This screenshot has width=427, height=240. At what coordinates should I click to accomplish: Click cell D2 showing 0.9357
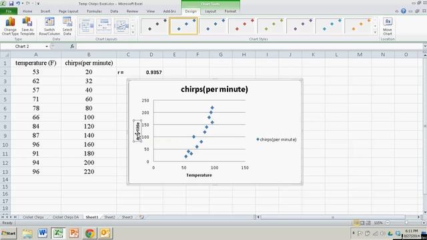tap(151, 73)
